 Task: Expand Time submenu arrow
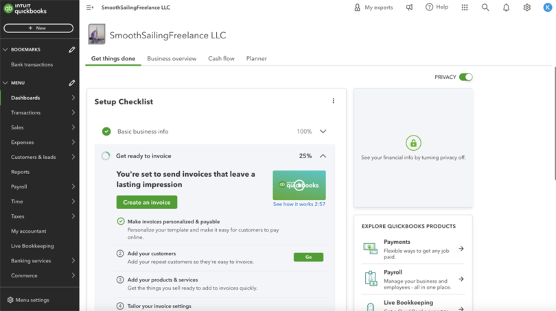click(73, 201)
